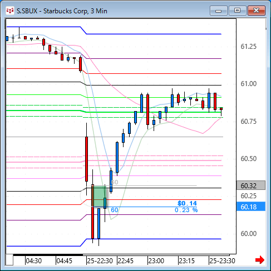Click the 25-23:30 time axis label

pos(222,261)
